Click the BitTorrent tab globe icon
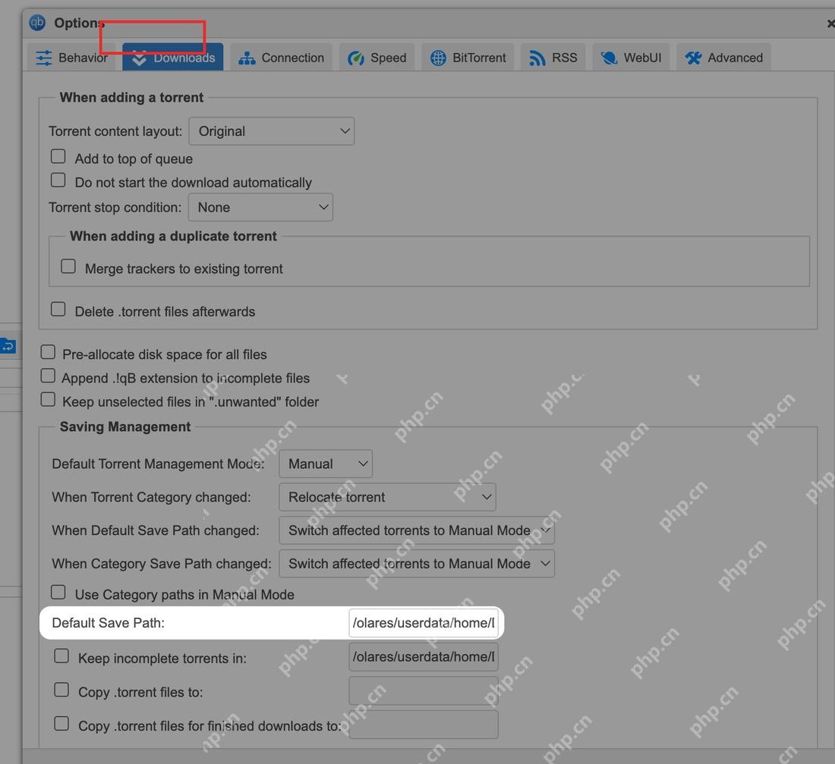 [438, 58]
